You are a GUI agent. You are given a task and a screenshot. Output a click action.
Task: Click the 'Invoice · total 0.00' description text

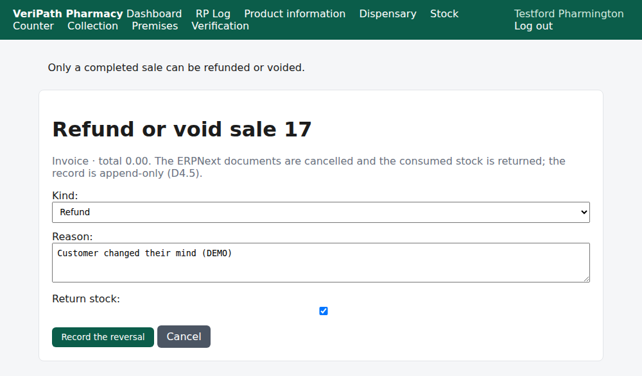[309, 167]
